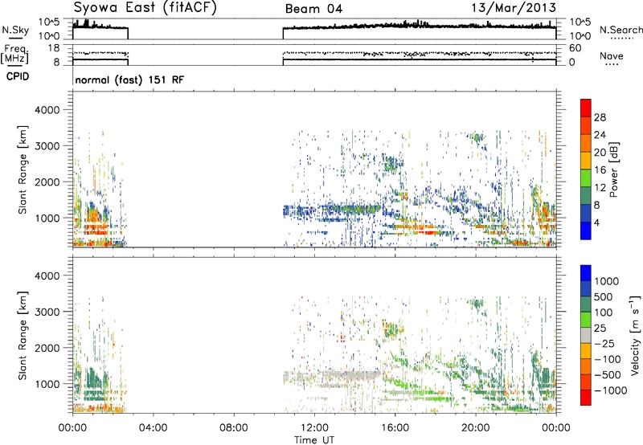Click the date '13/Mar/2013'
Viewport: 643px width, 445px height.
click(x=514, y=7)
